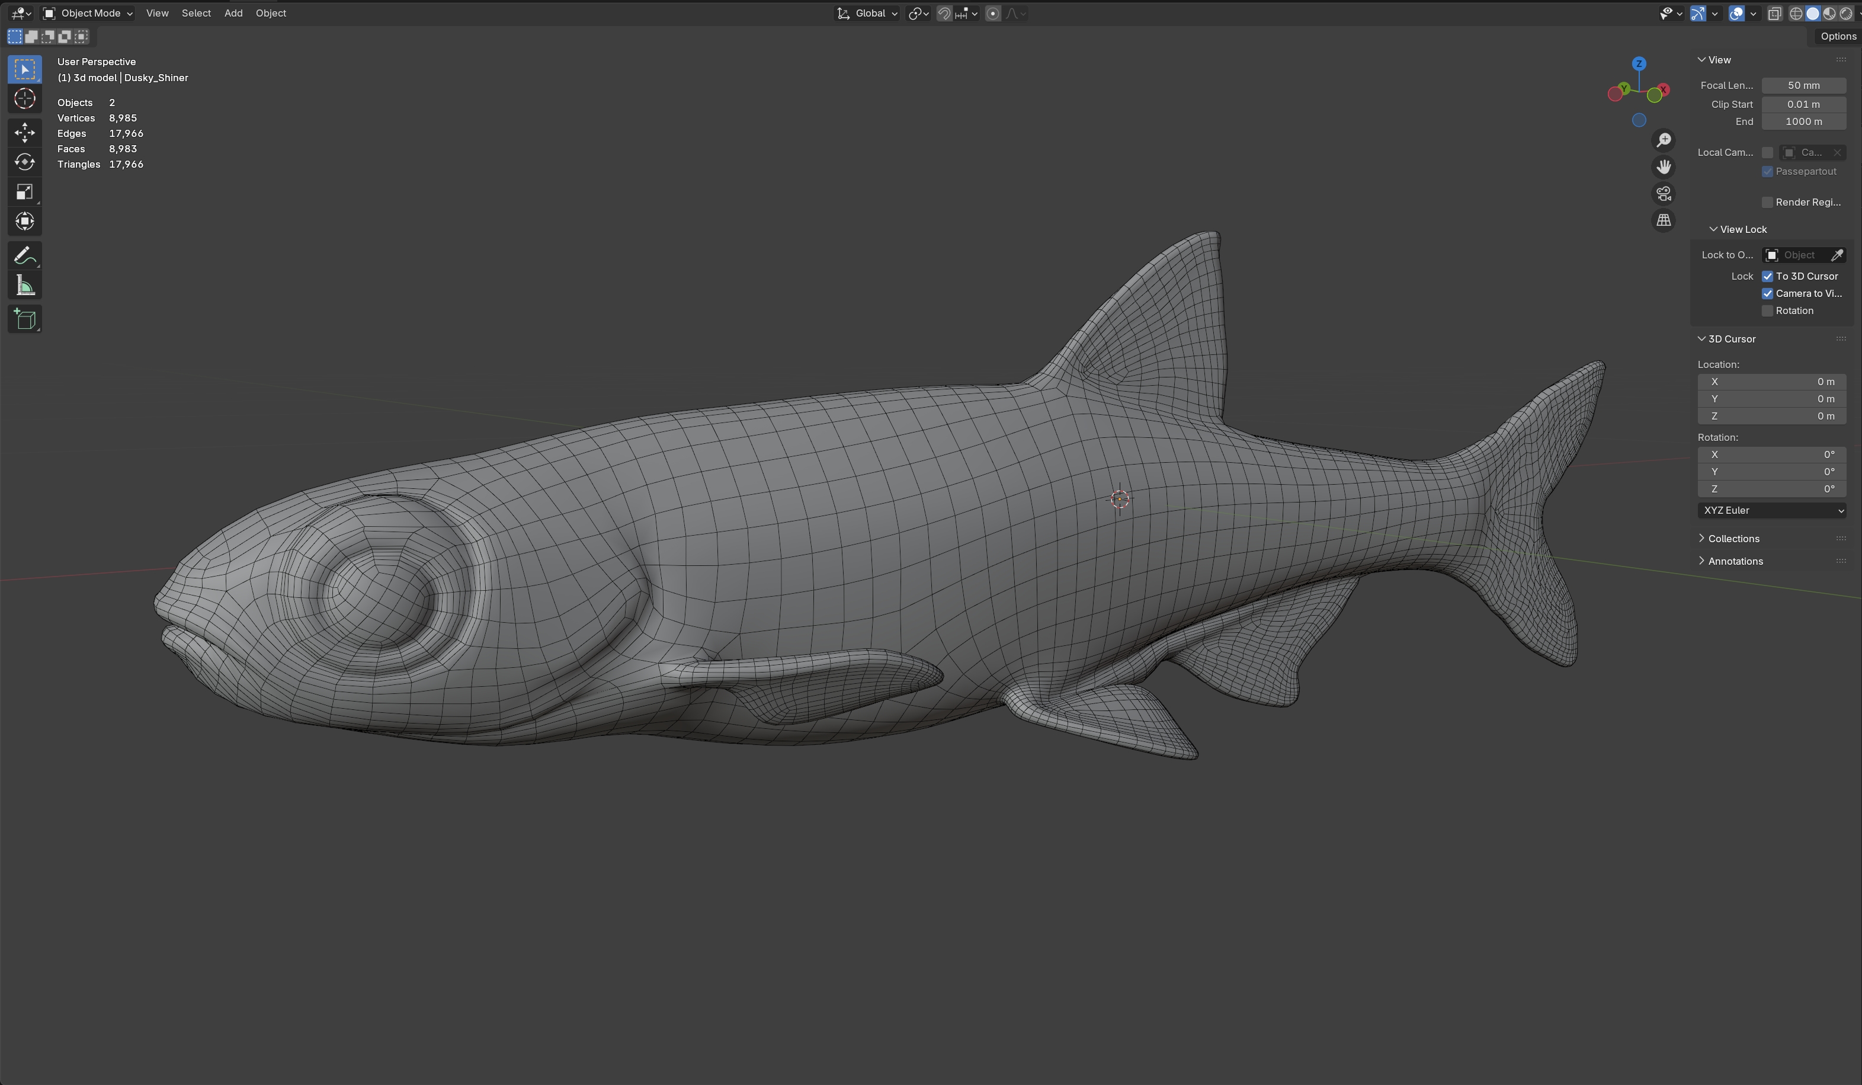Expand the Collections panel

tap(1733, 539)
